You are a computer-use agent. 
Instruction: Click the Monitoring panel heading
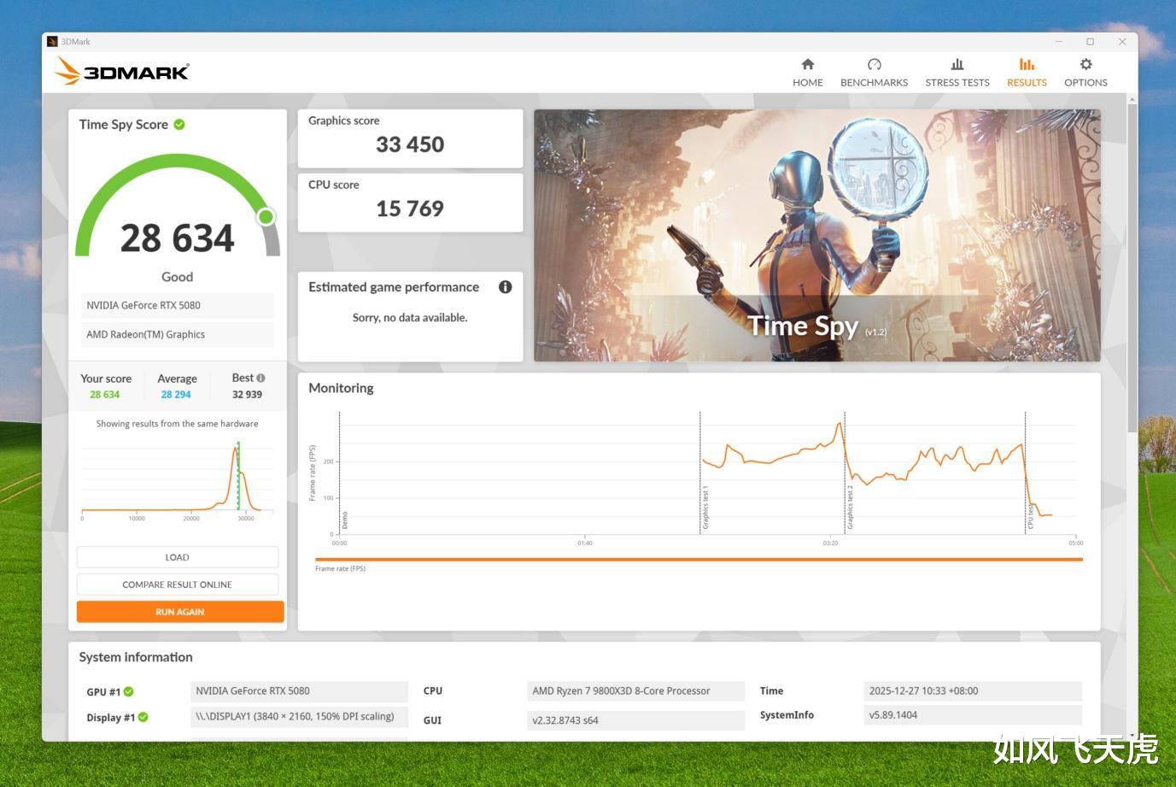[341, 388]
